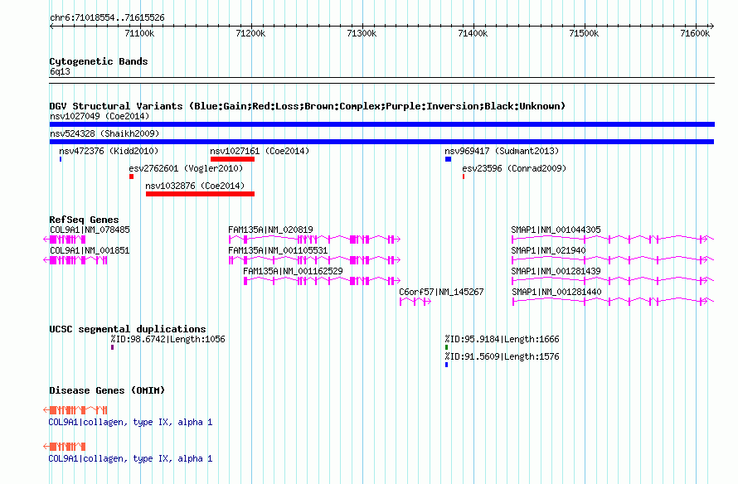
Task: Click the nsv524328 (Shaikh2009) blue gain bar
Action: pos(381,142)
